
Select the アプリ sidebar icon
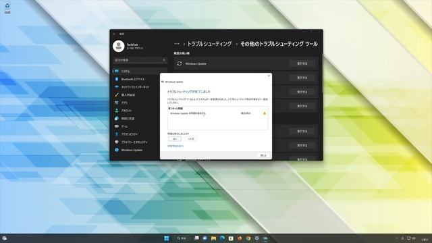[x=117, y=103]
